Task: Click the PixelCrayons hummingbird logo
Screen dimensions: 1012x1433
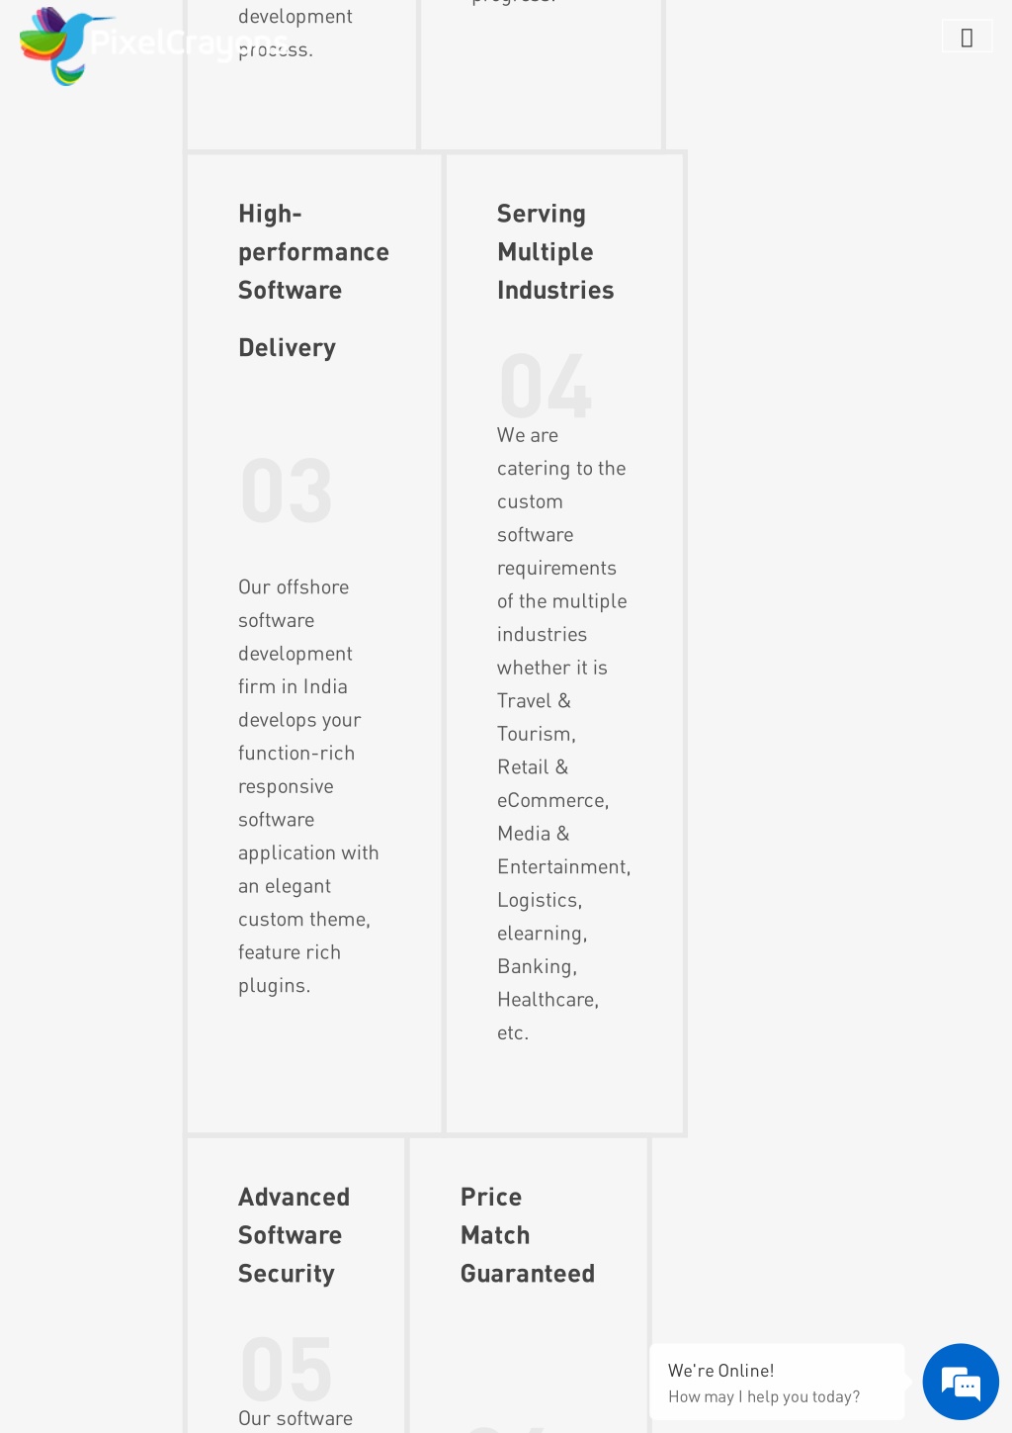Action: point(61,46)
